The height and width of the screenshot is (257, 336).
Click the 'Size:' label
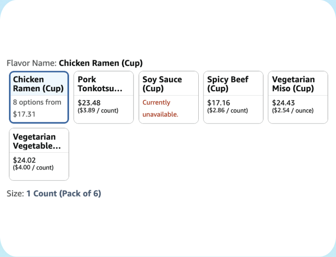click(15, 194)
